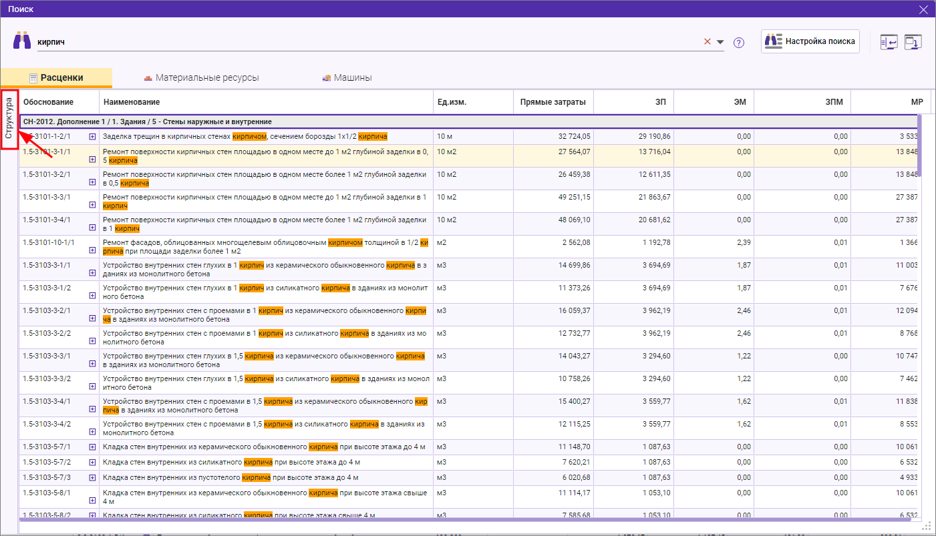Click the vertical scrollbar thumb of results
The width and height of the screenshot is (936, 536).
click(919, 145)
